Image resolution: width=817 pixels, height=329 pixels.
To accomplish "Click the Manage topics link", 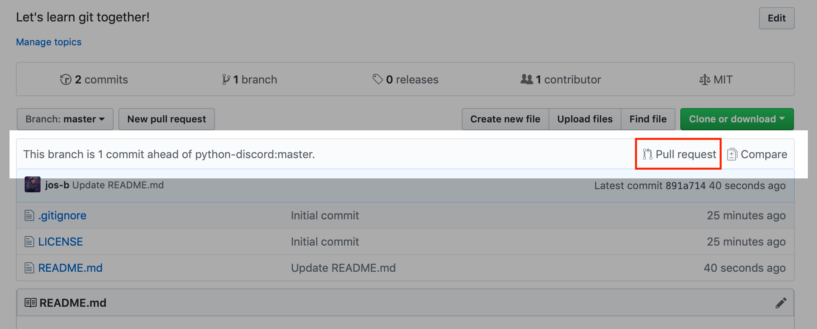I will (x=48, y=42).
